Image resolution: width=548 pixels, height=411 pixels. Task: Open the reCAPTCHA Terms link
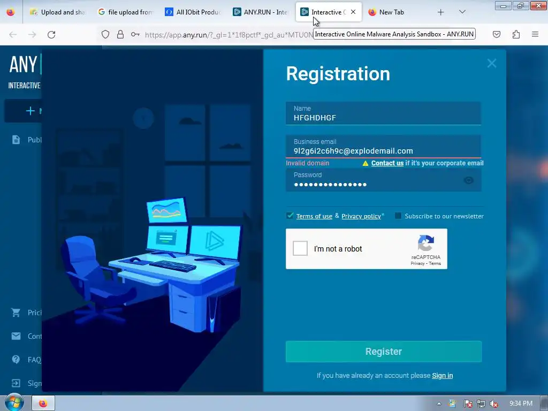coord(435,263)
